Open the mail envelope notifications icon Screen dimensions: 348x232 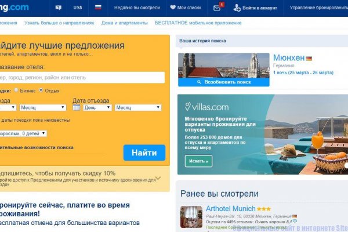click(x=216, y=8)
